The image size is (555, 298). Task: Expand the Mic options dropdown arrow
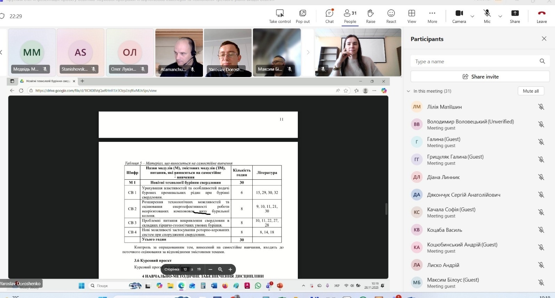[x=500, y=16]
